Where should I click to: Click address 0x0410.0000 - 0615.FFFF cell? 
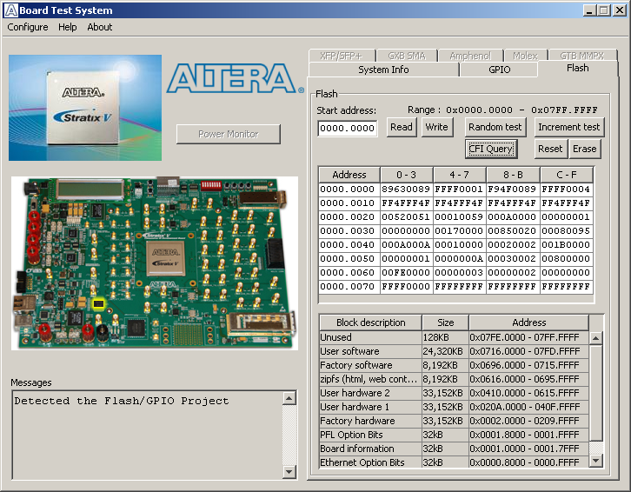528,393
